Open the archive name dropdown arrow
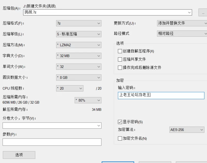Viewport: 207px width, 163px height. tap(189, 12)
